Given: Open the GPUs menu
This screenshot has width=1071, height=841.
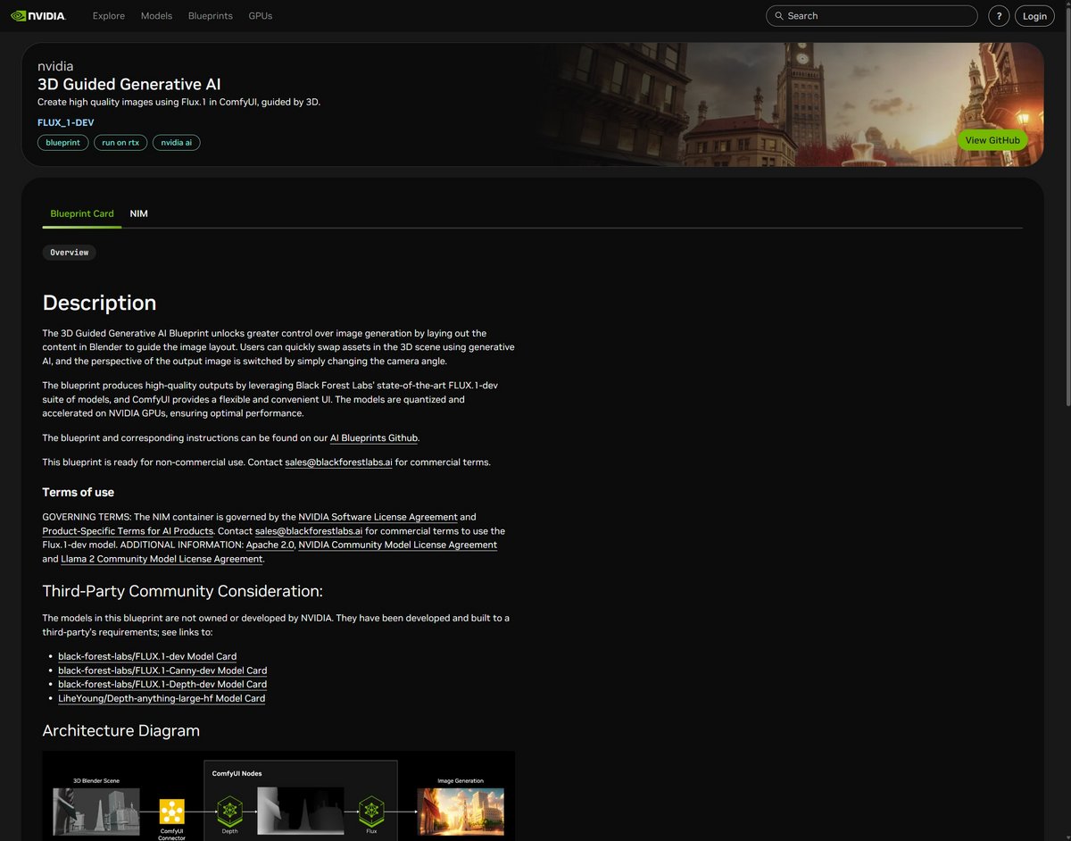Looking at the screenshot, I should pos(261,16).
